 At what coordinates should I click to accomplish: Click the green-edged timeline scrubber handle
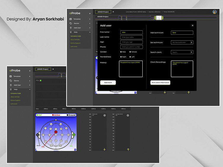[159, 18]
